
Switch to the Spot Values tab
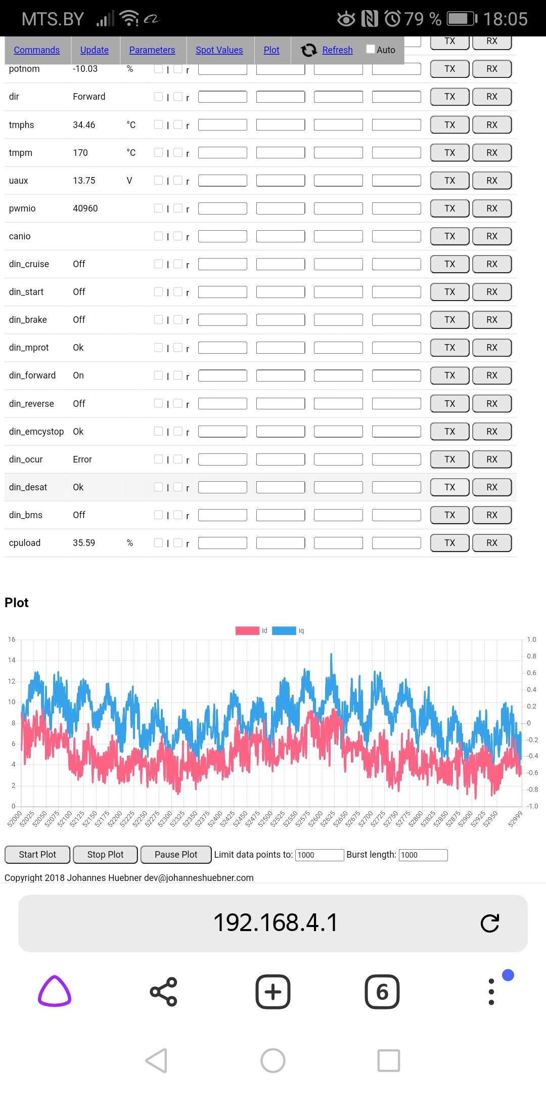click(x=219, y=50)
